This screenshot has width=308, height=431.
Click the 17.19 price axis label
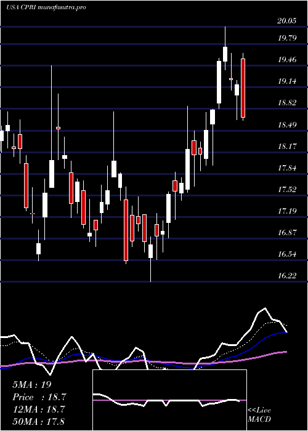point(287,211)
